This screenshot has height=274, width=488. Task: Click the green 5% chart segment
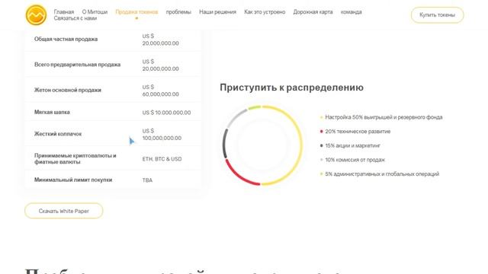pyautogui.click(x=255, y=107)
